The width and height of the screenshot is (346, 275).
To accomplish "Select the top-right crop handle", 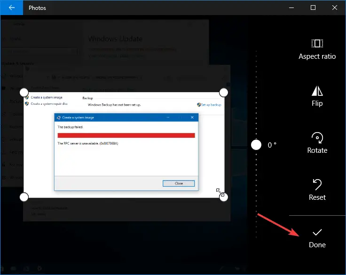I will [x=223, y=93].
